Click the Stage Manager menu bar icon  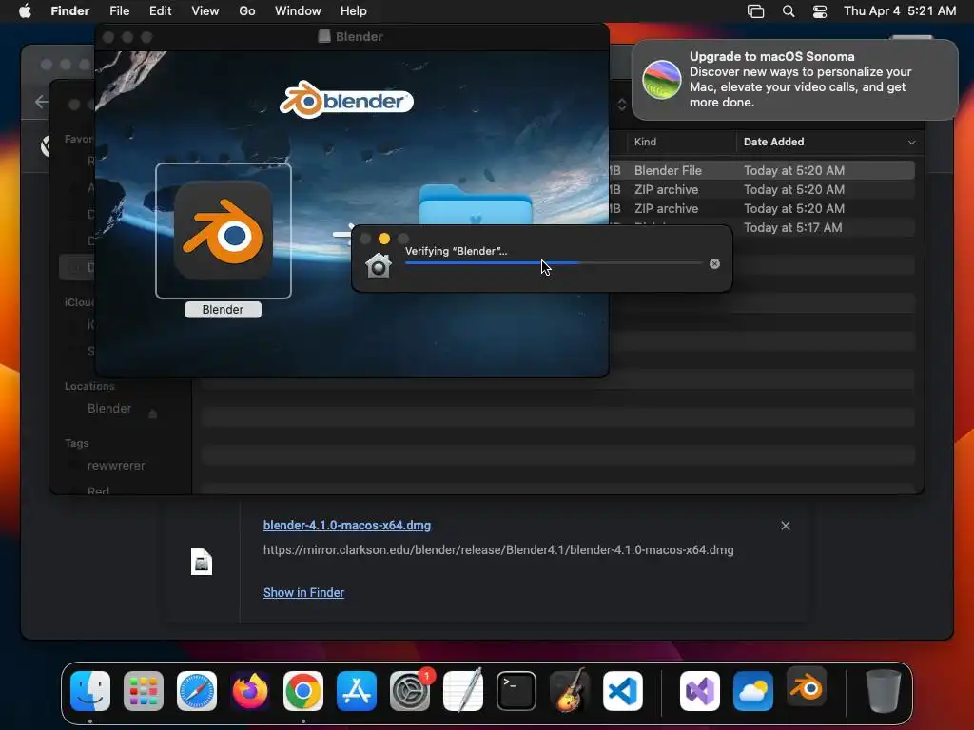pyautogui.click(x=756, y=11)
